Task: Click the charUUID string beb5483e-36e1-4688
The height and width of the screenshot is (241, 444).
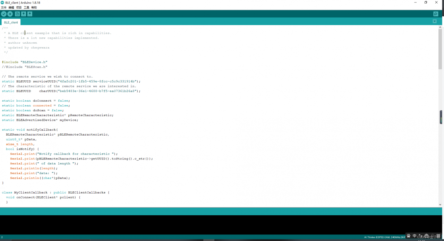Action: coord(98,91)
